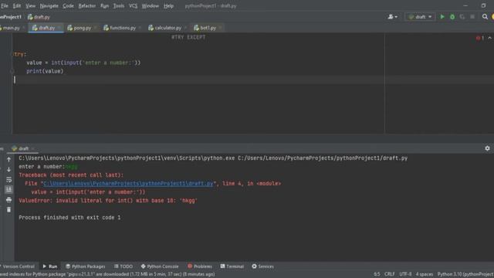Open the Navigate menu
Screen dimensions: 494x278
[49, 5]
